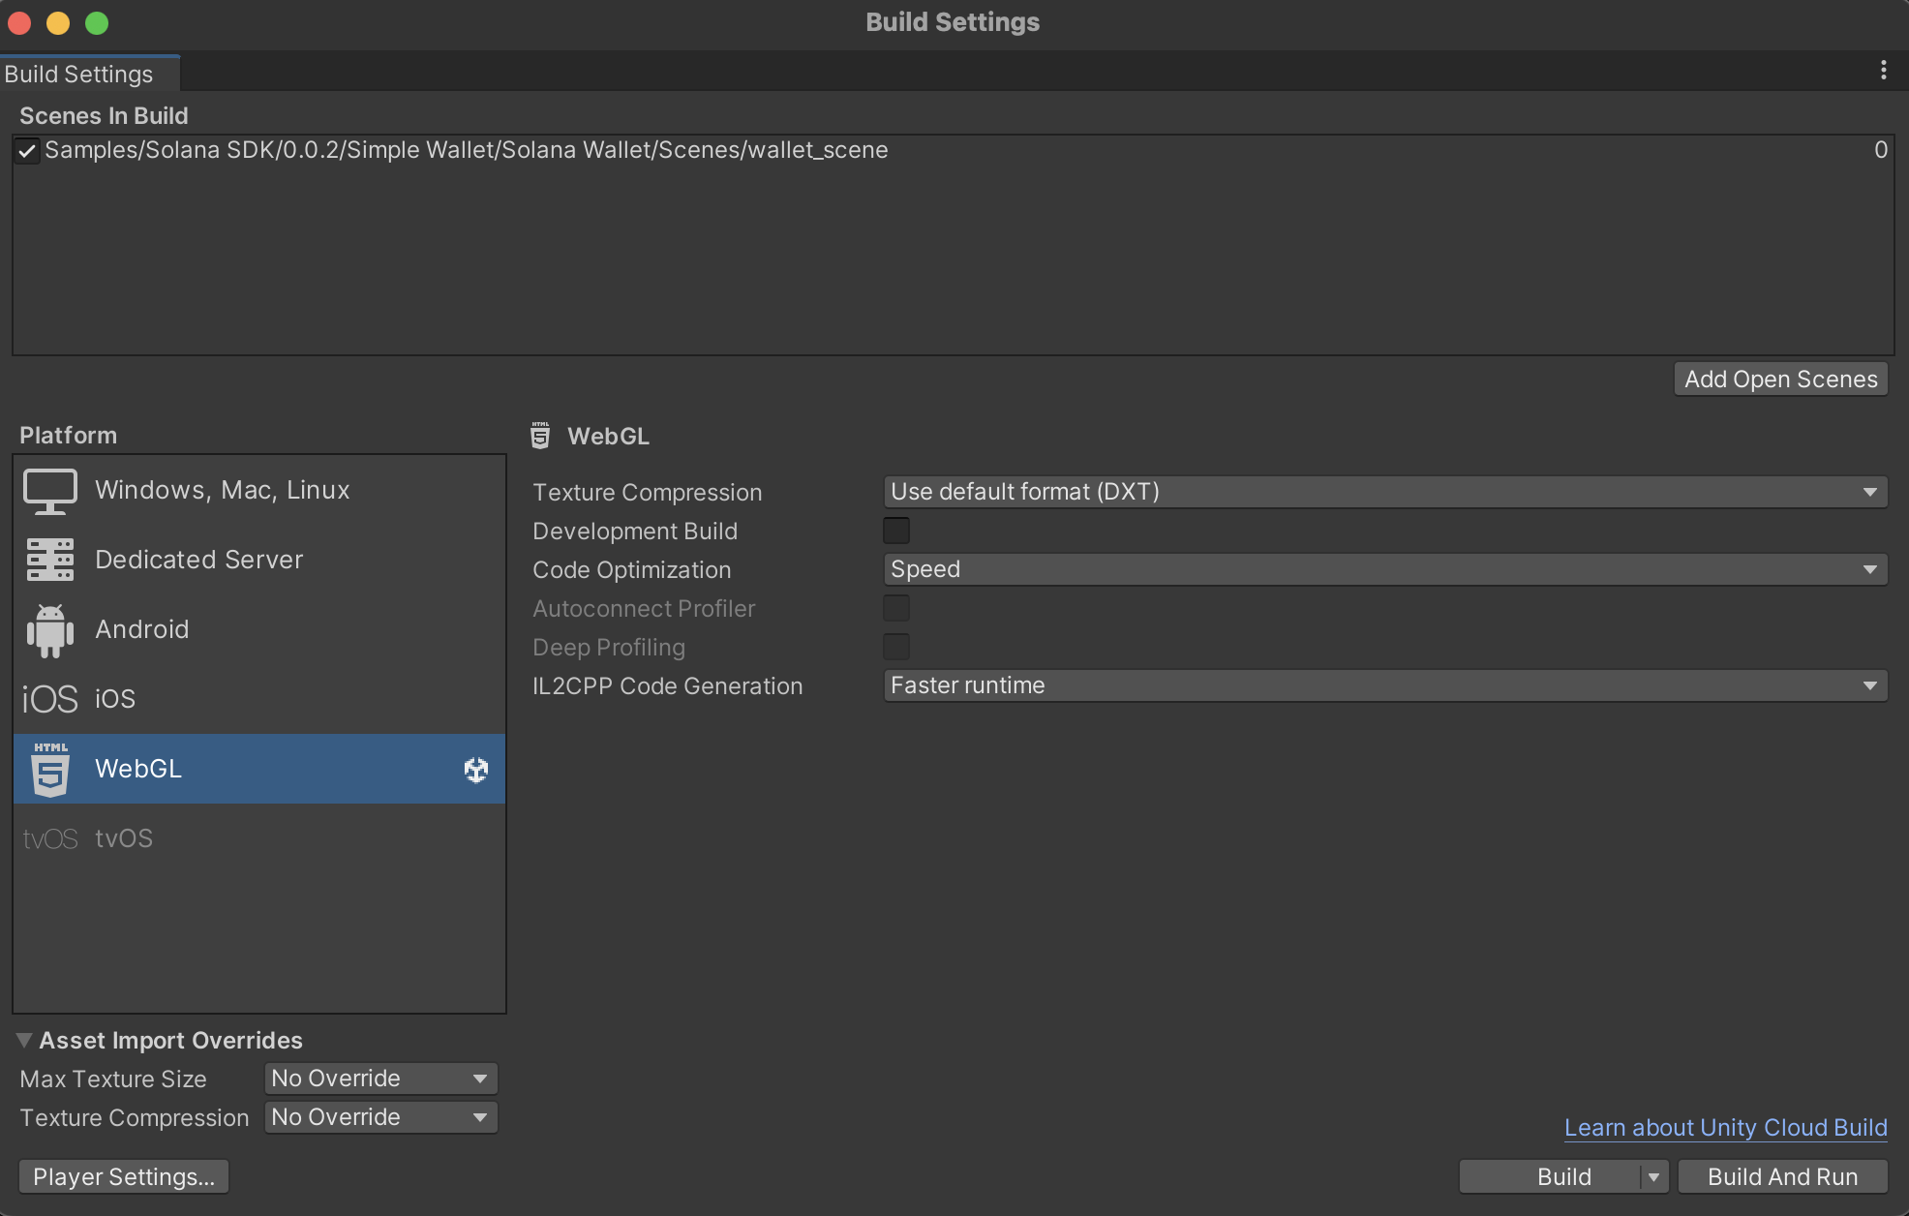Click the HTML5 icon beside WebGL settings header

[540, 436]
